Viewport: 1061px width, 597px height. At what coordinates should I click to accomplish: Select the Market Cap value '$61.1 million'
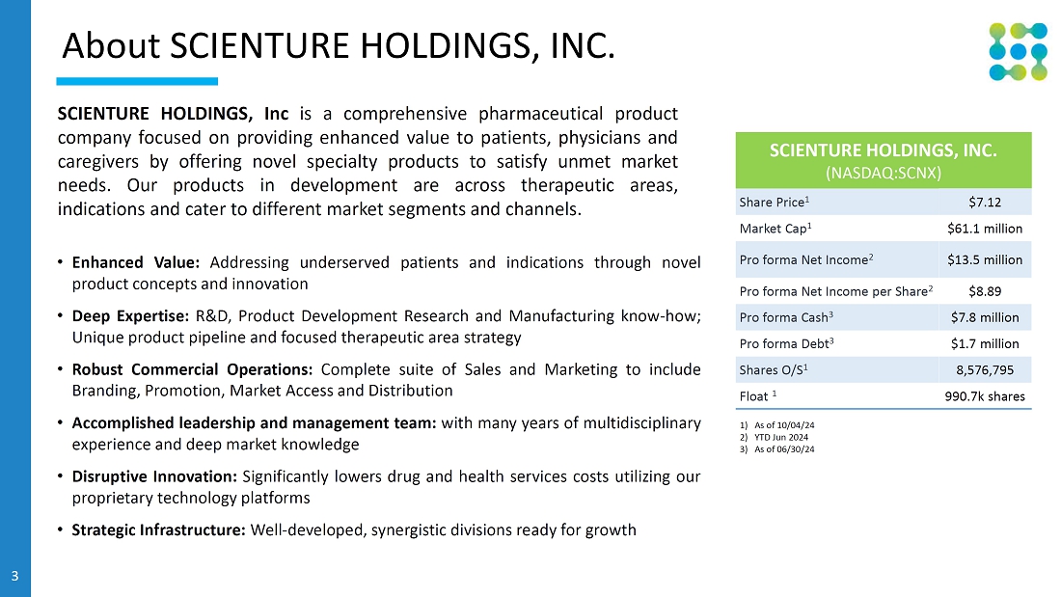[984, 229]
